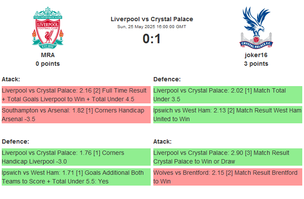Click the match date Sun, 25 May 2025
Screen dimensions: 304x199
152,27
